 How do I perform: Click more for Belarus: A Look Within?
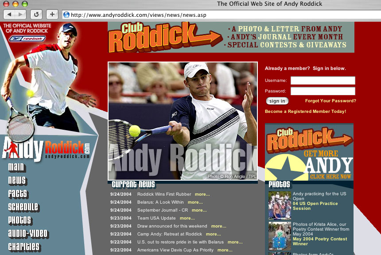coord(195,202)
